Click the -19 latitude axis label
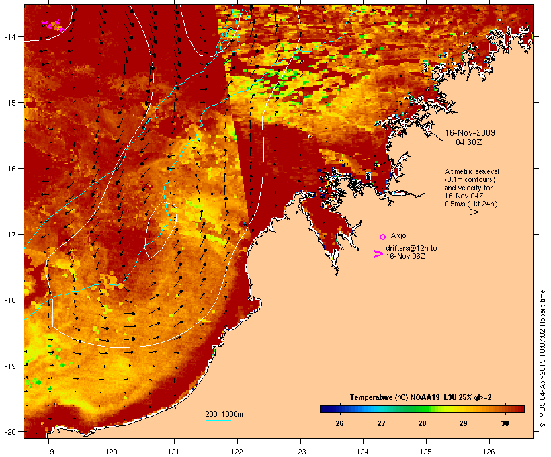The width and height of the screenshot is (551, 457). 9,366
